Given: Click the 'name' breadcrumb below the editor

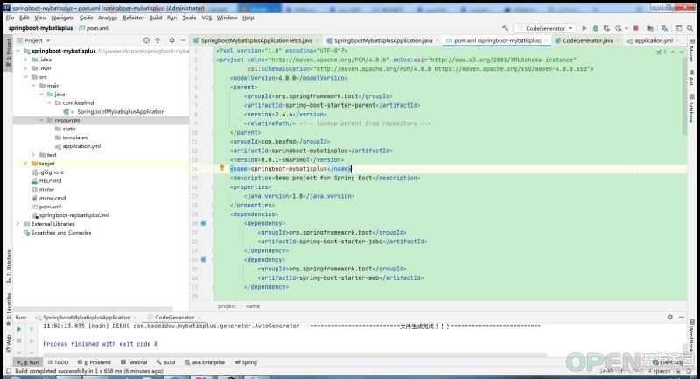Looking at the screenshot, I should (253, 306).
